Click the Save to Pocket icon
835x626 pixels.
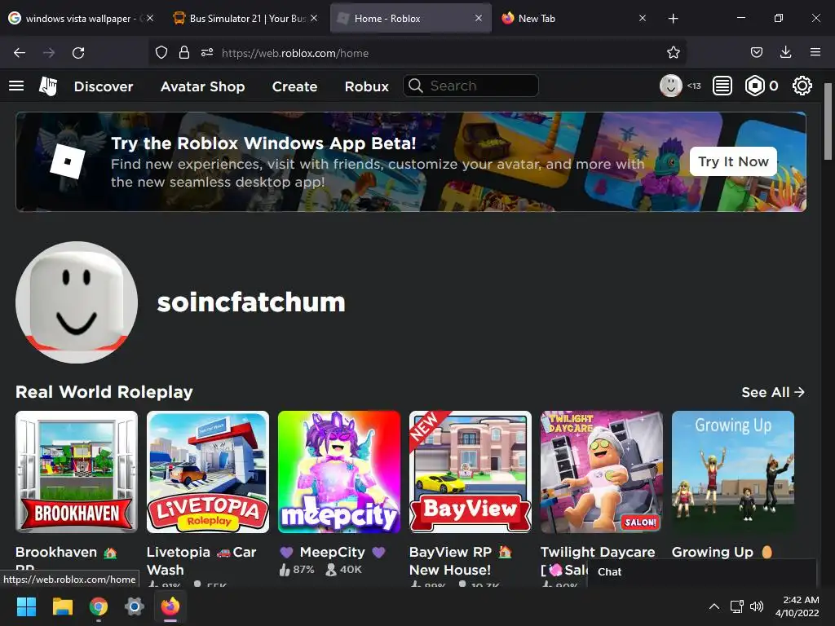tap(756, 53)
